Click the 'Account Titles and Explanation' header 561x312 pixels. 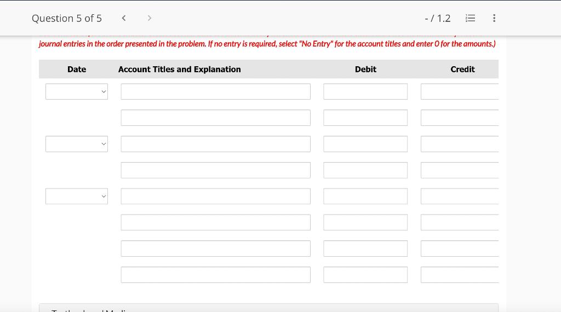click(180, 70)
